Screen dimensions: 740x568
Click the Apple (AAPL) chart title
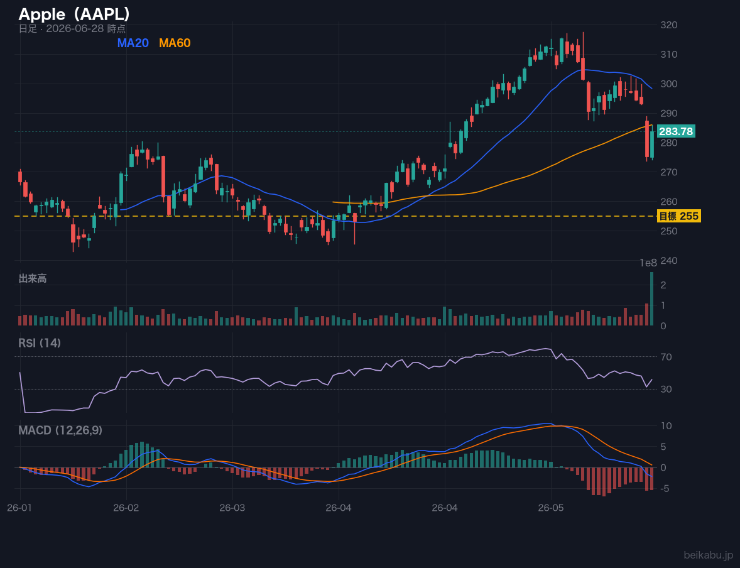coord(74,14)
